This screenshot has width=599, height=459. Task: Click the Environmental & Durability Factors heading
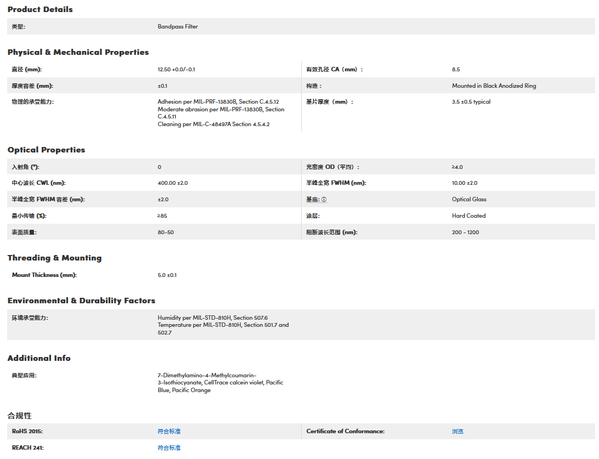(81, 301)
